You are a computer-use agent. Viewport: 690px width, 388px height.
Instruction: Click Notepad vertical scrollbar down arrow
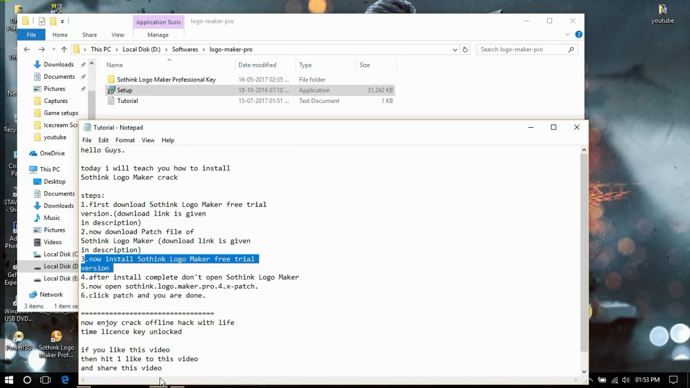584,372
